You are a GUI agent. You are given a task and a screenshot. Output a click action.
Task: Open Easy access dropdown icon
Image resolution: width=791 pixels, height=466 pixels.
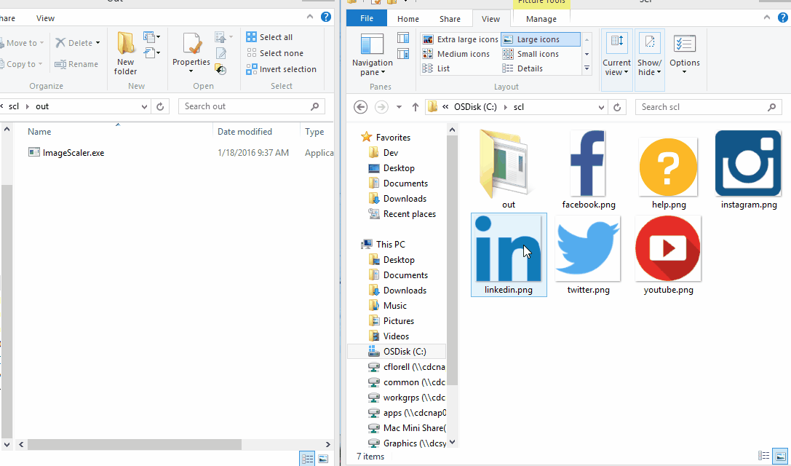[x=151, y=52]
